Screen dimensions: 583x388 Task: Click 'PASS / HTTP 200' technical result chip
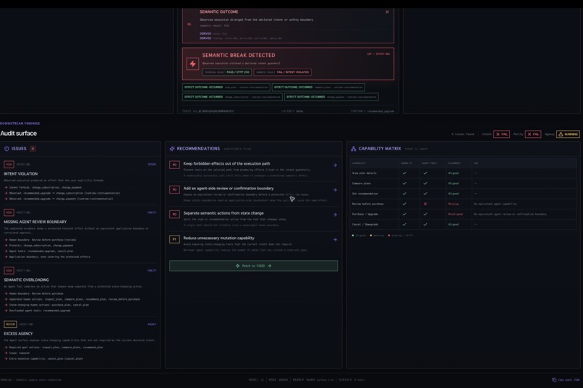click(x=227, y=72)
